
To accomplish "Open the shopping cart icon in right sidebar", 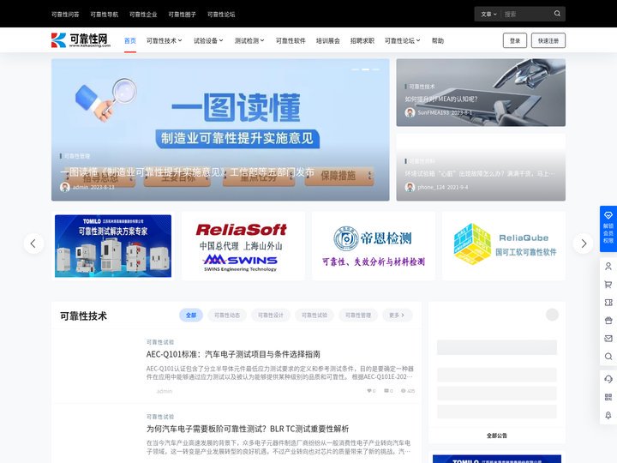I will click(x=608, y=285).
